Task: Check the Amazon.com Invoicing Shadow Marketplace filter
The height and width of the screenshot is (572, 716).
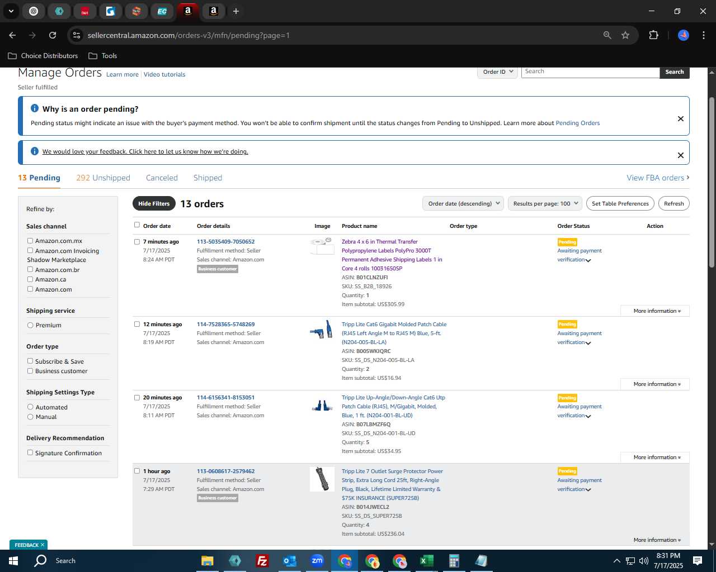Action: point(30,251)
